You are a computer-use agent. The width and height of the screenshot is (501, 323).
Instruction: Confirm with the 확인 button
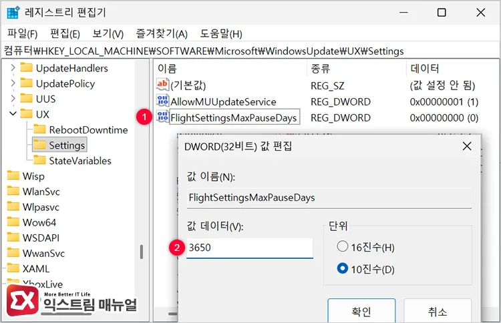point(361,310)
